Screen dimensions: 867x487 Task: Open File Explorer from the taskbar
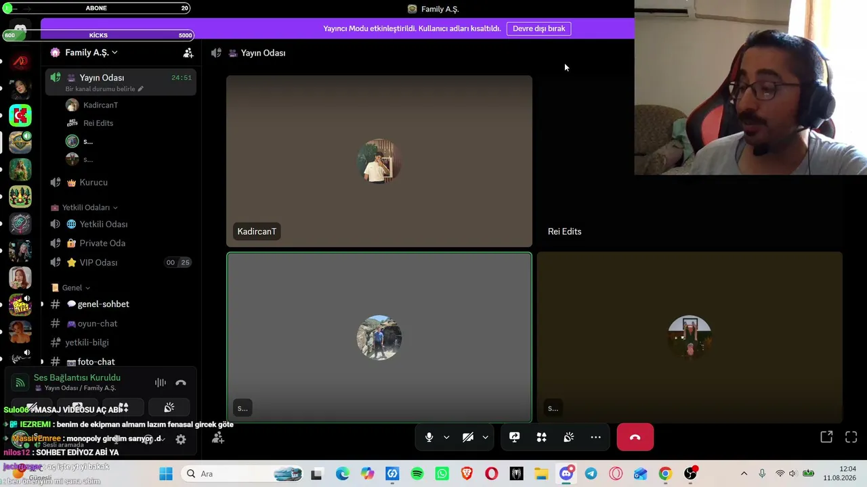(541, 474)
